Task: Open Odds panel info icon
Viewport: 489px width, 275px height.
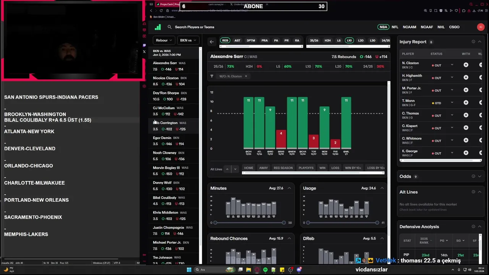Action: point(473,176)
